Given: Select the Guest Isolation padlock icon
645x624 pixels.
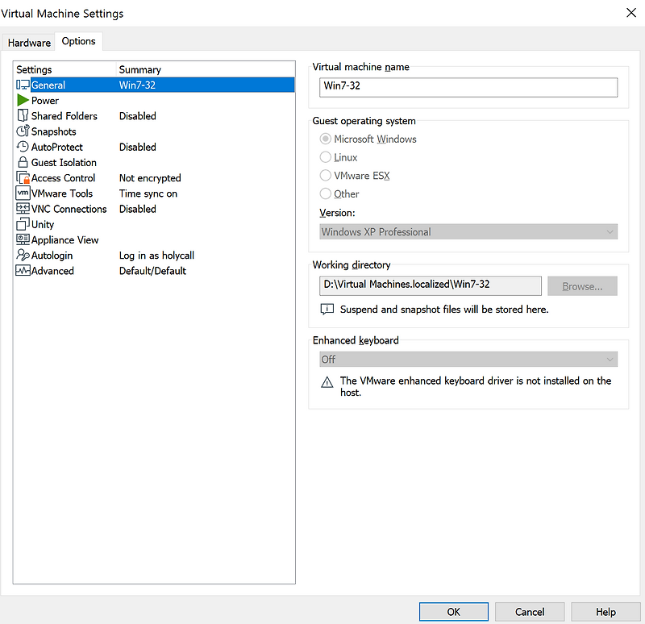Looking at the screenshot, I should tap(22, 162).
